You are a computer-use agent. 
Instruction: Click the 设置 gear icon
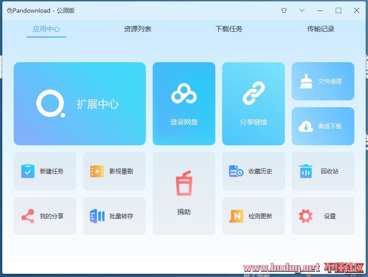306,216
